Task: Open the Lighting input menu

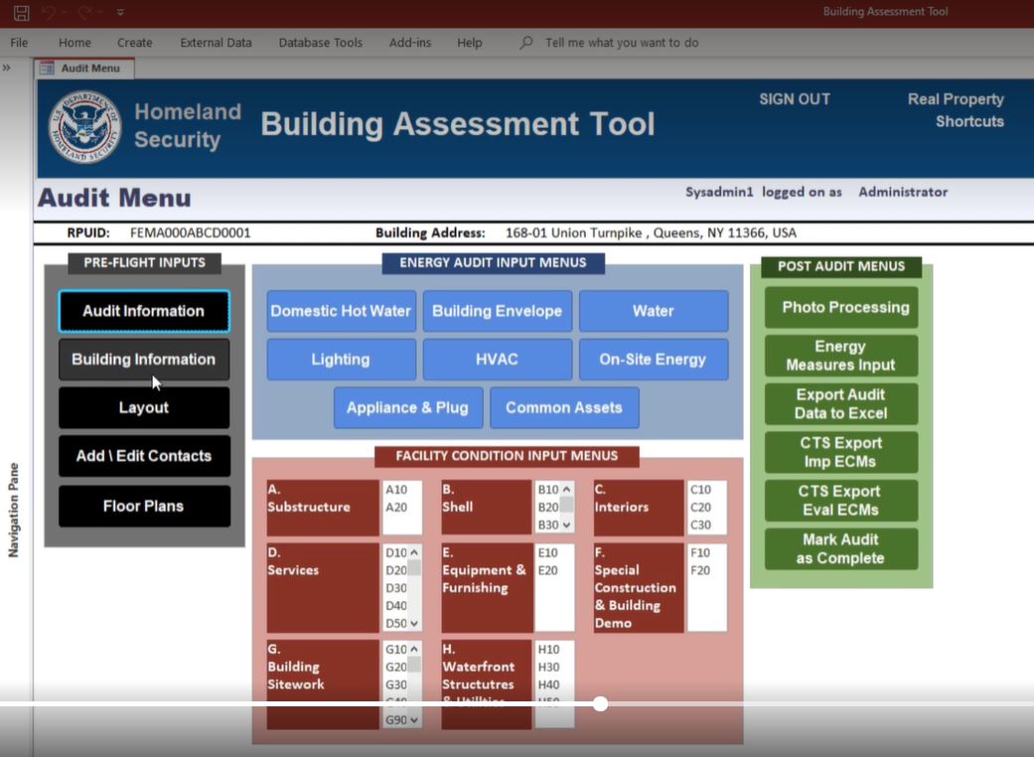Action: 341,360
